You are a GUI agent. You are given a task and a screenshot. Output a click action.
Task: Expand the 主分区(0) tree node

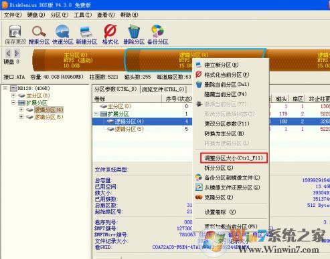(x=13, y=95)
